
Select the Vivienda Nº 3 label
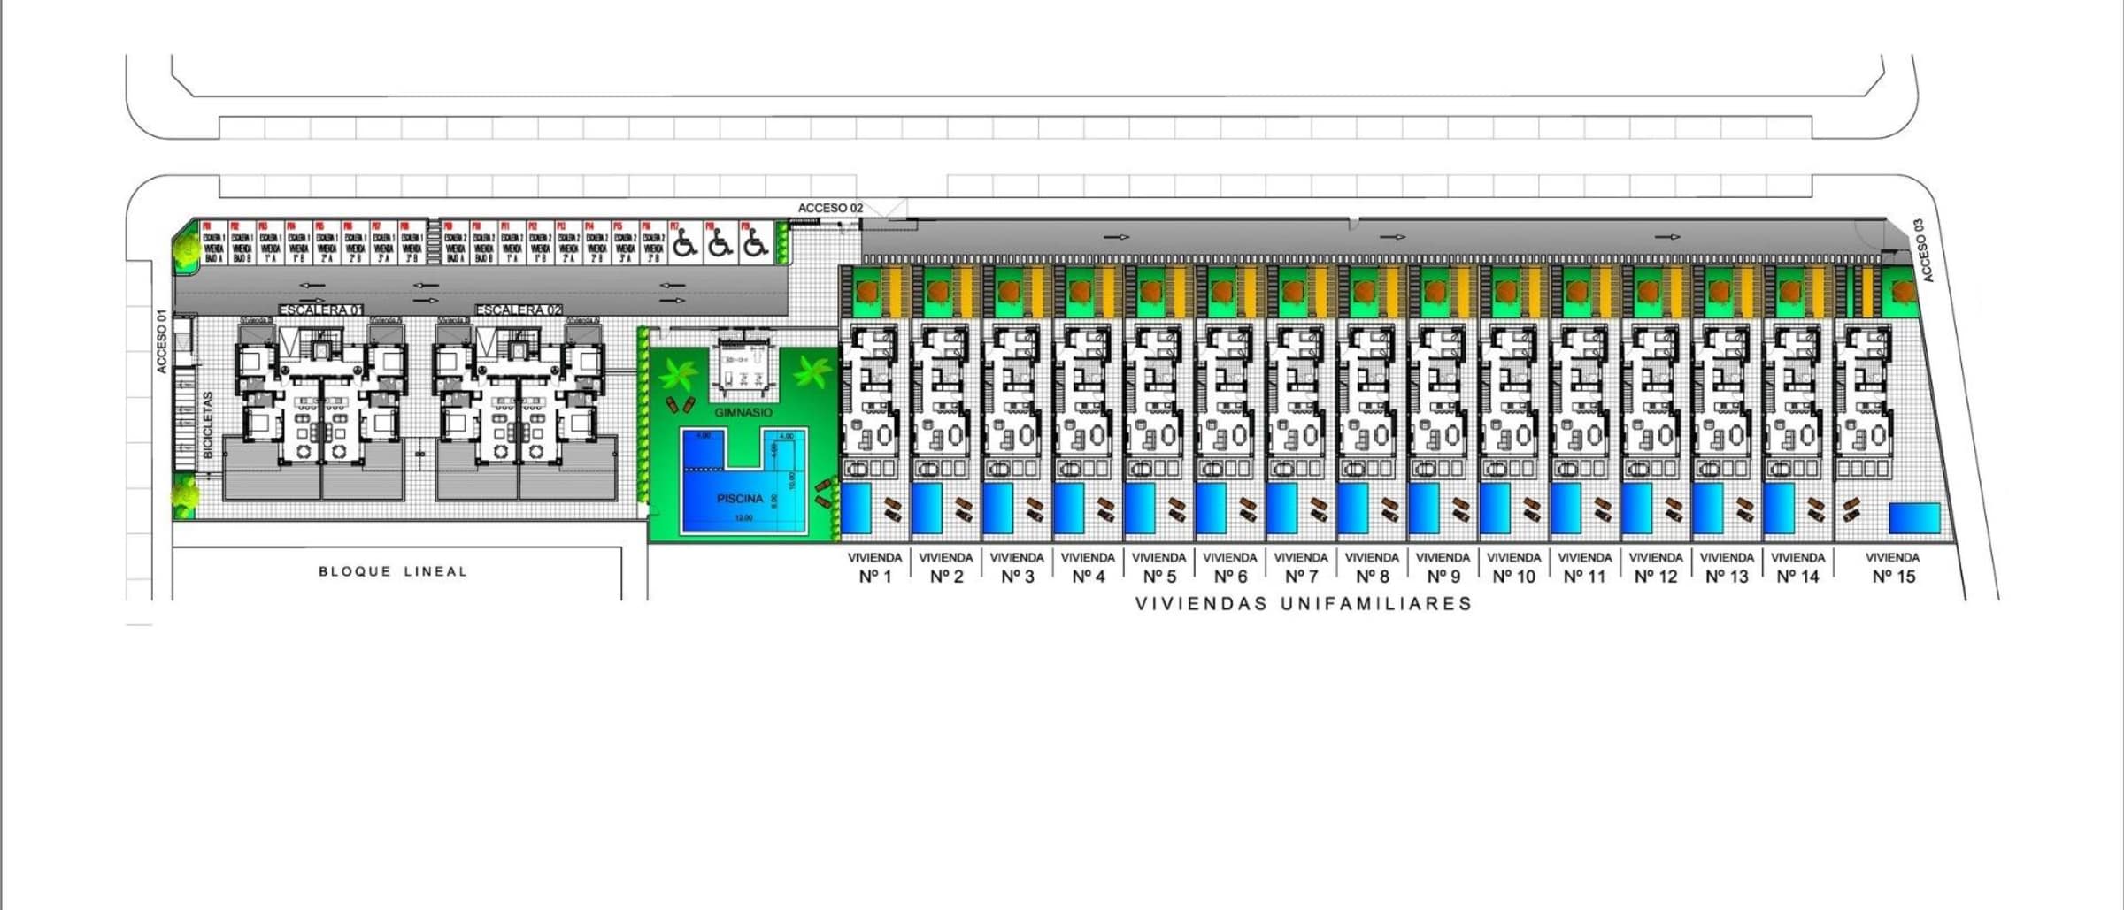[x=1017, y=568]
